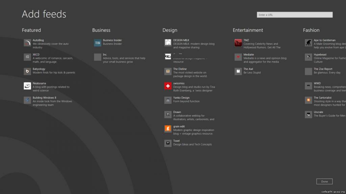This screenshot has height=194, width=346.
Task: Choose the Ape to Gentleman icon
Action: 308,43
